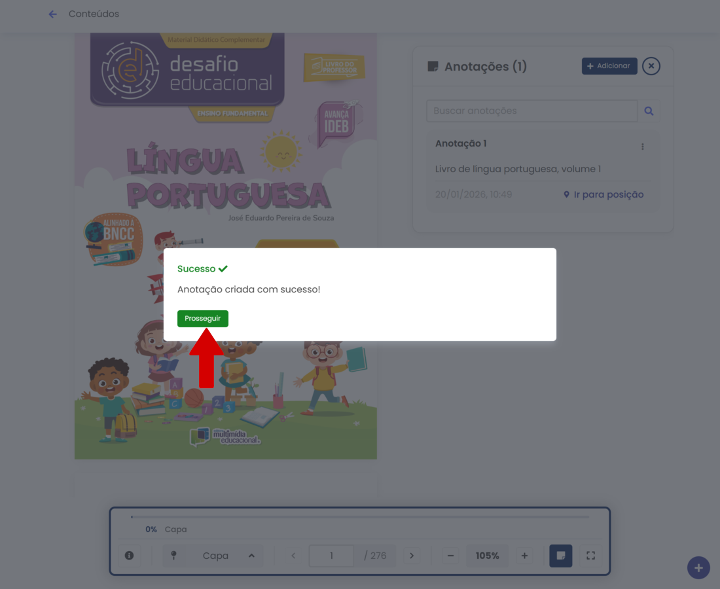Open the info panel in the reader toolbar
Screen dimensions: 720x589
[x=129, y=556]
